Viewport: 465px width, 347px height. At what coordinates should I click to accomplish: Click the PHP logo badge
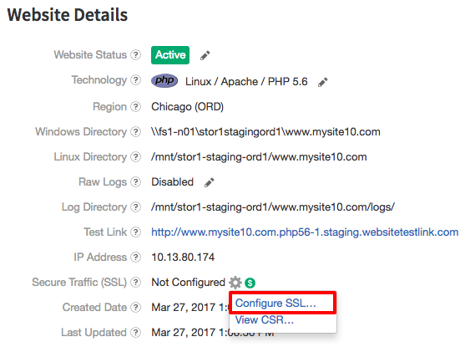(x=164, y=80)
